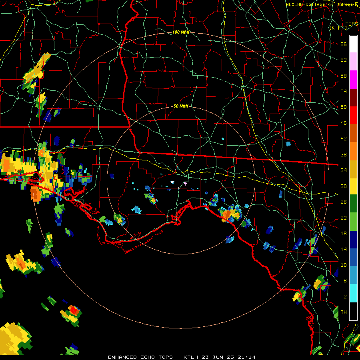Click the pink plus marker at radar center
This screenshot has width=360, height=360.
[185, 184]
